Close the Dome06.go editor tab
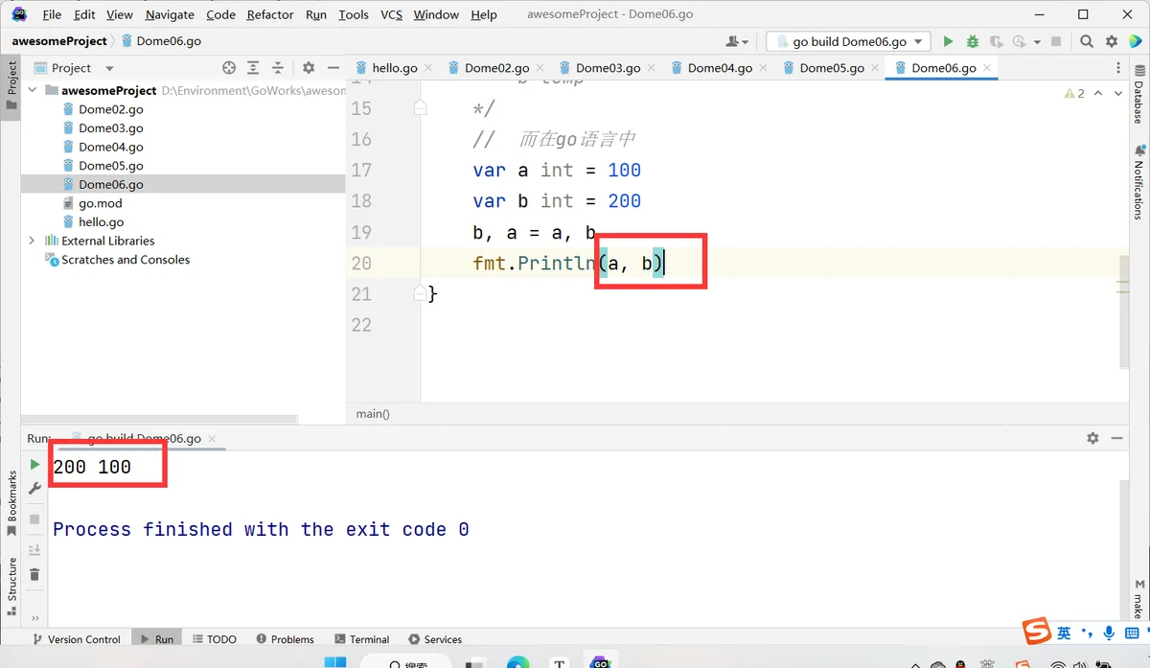1150x668 pixels. (x=988, y=68)
